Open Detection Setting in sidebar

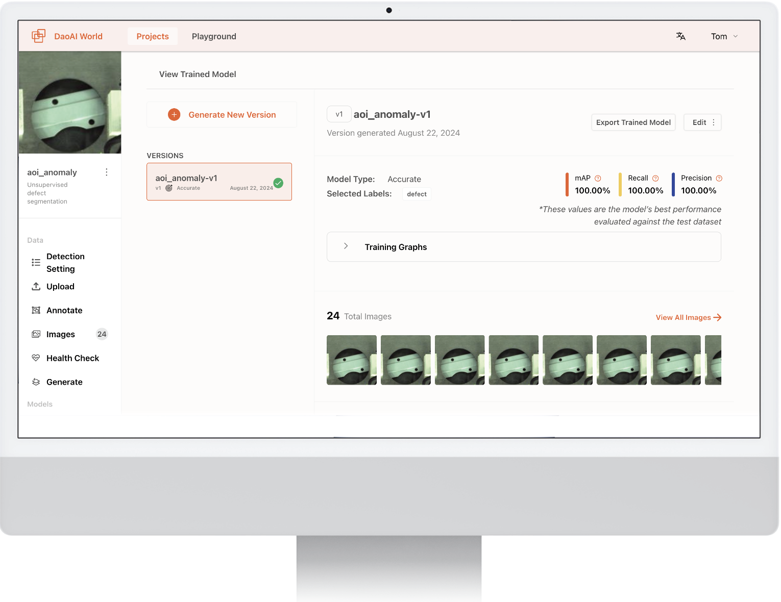pos(65,263)
